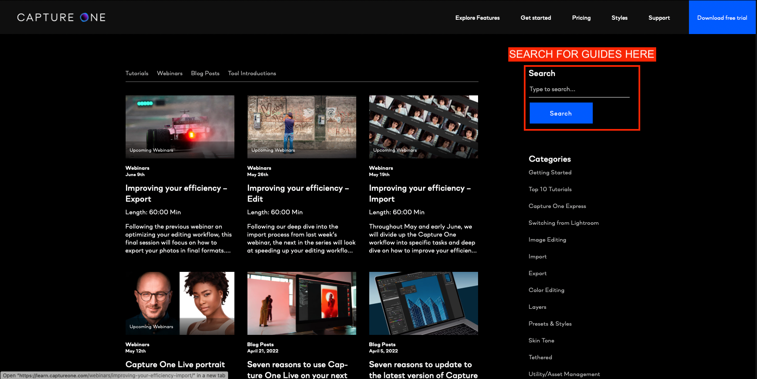Open Getting Started category

(x=550, y=172)
